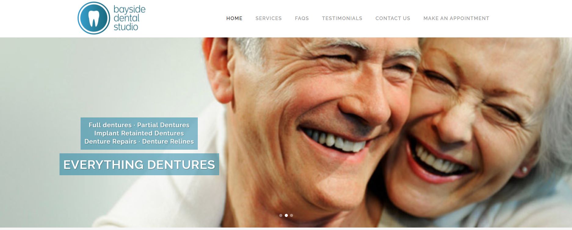Go to the Services page
Image resolution: width=572 pixels, height=230 pixels.
[269, 18]
